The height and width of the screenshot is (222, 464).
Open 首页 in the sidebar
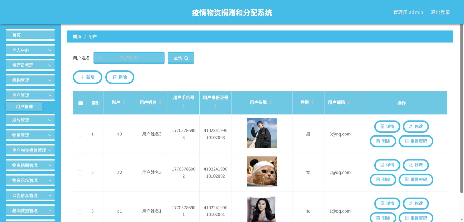30,35
